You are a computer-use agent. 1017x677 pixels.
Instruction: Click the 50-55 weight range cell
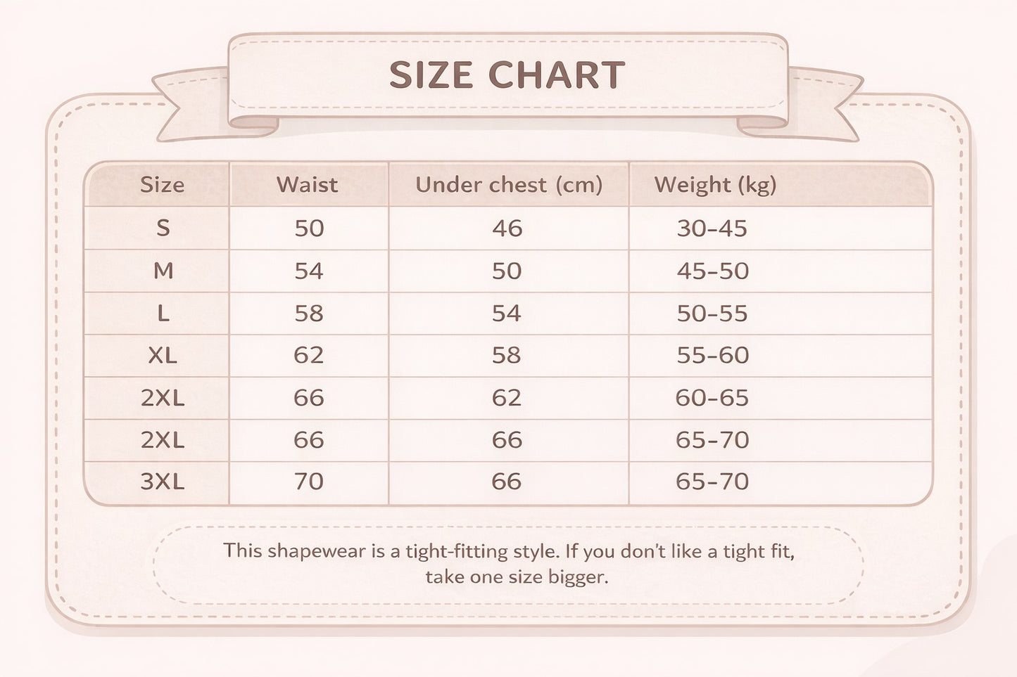click(x=712, y=313)
